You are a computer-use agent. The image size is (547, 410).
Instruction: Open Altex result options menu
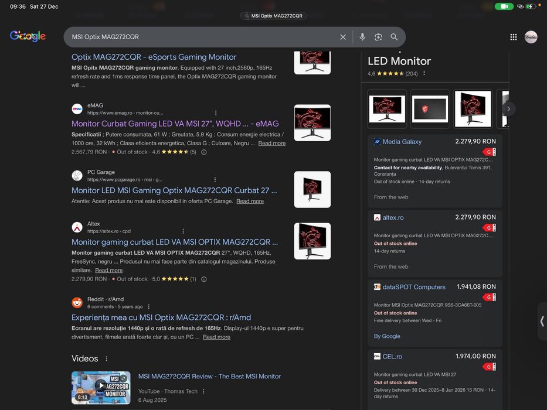183,231
